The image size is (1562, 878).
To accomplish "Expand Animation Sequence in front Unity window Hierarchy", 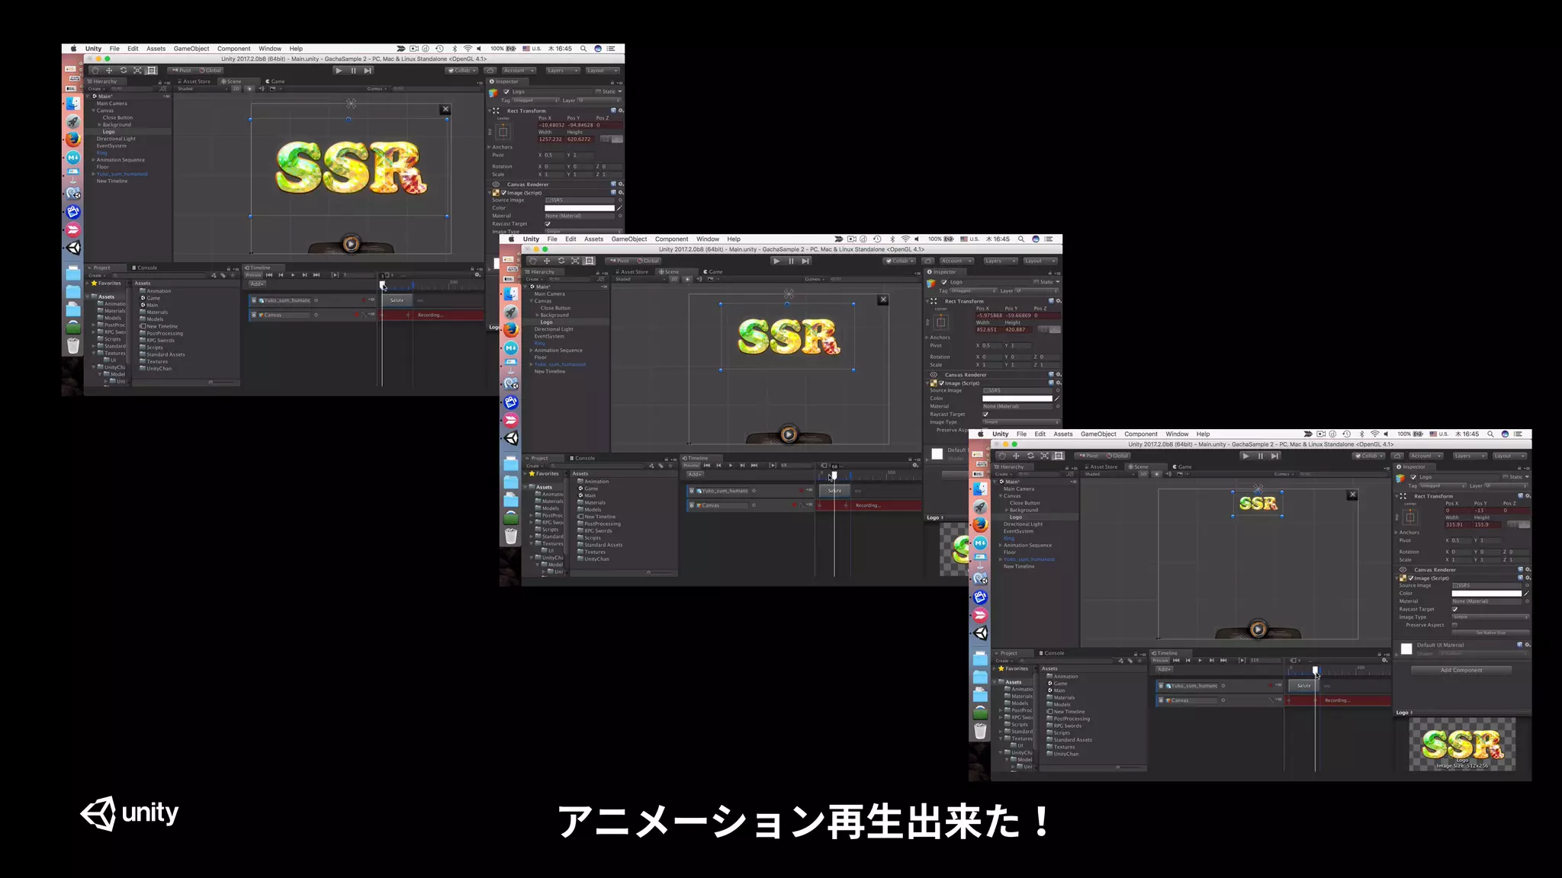I will click(1000, 545).
